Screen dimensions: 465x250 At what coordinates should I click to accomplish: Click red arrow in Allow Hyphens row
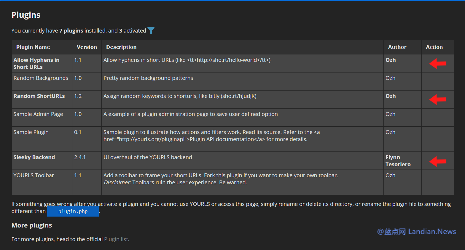(x=437, y=63)
